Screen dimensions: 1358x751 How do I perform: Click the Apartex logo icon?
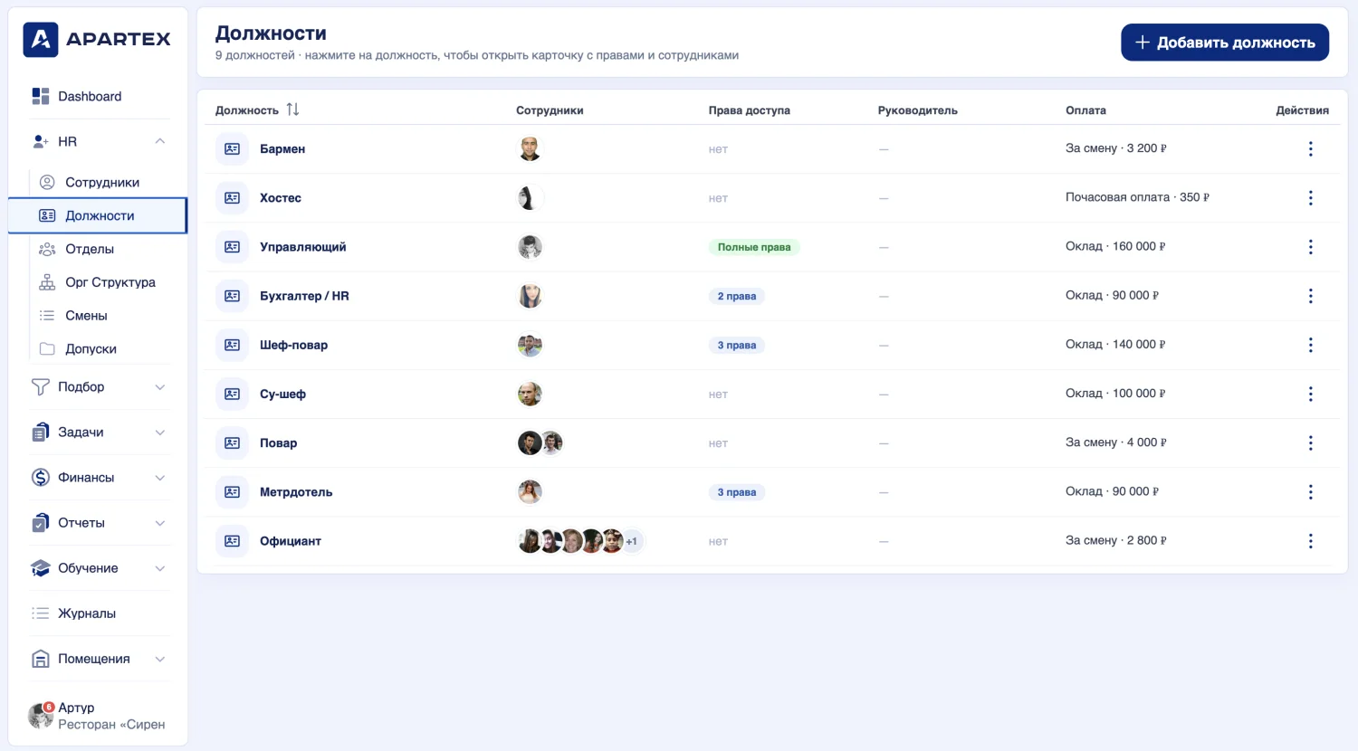click(x=41, y=39)
